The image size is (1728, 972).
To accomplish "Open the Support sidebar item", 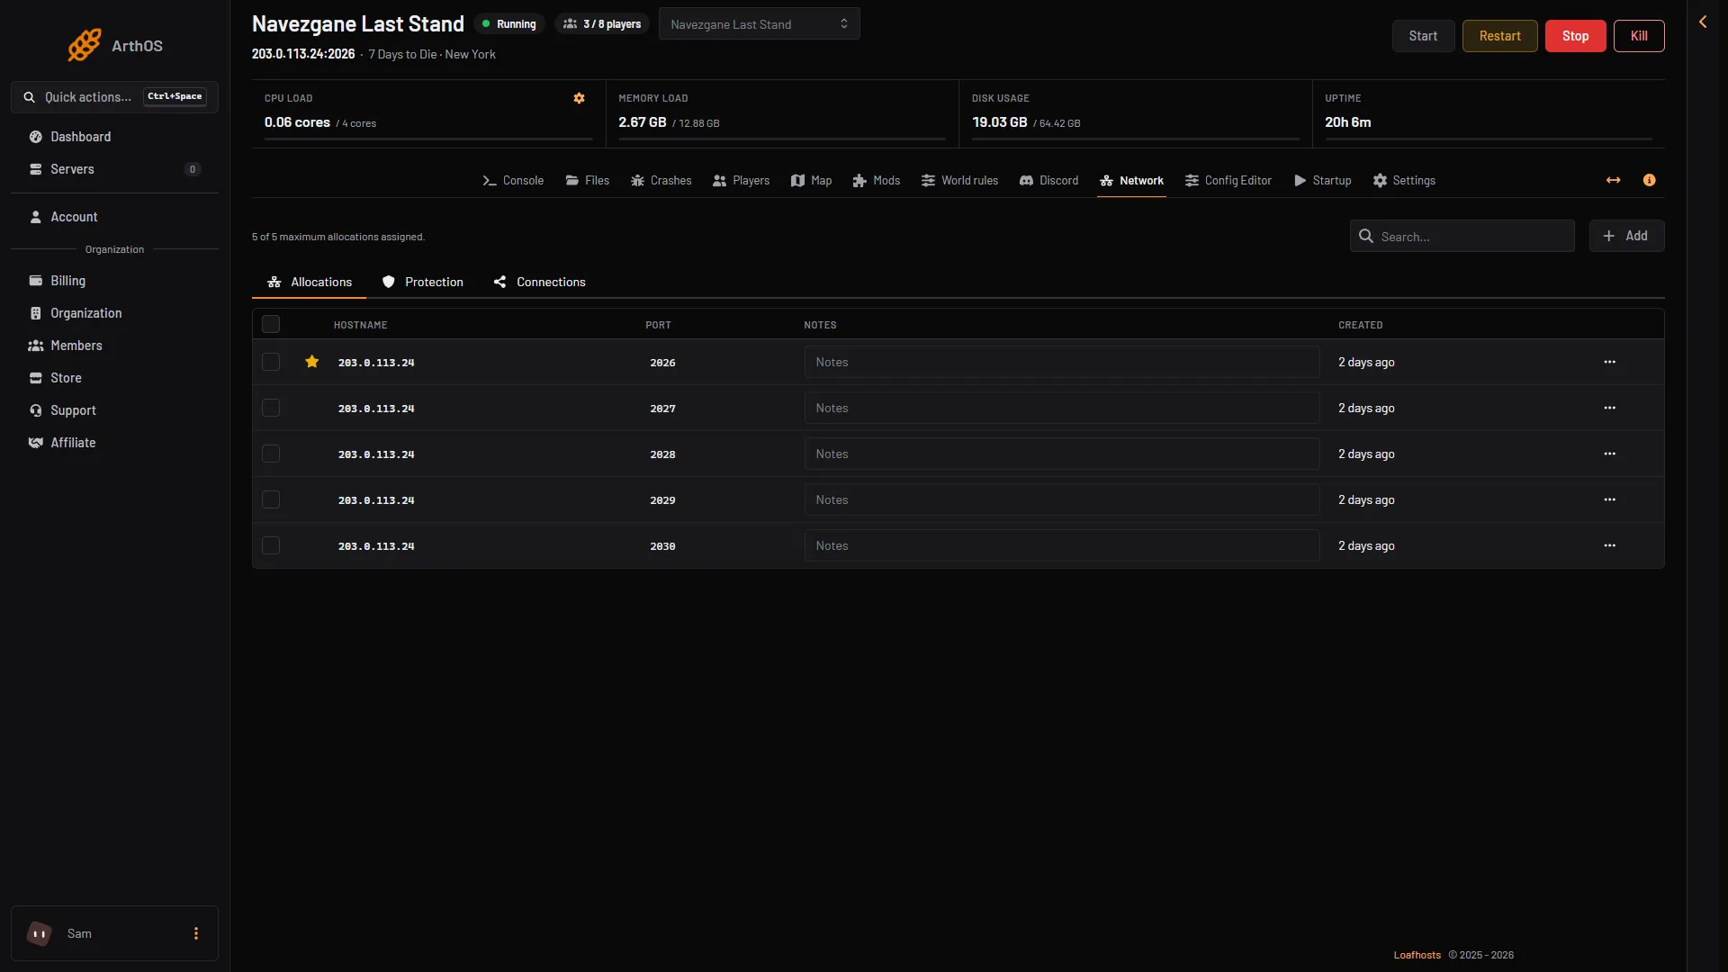I will click(x=114, y=410).
